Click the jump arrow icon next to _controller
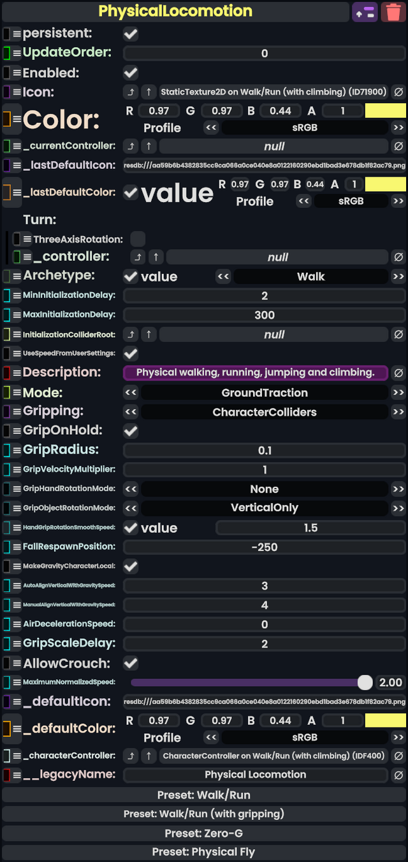The image size is (408, 862). [138, 257]
